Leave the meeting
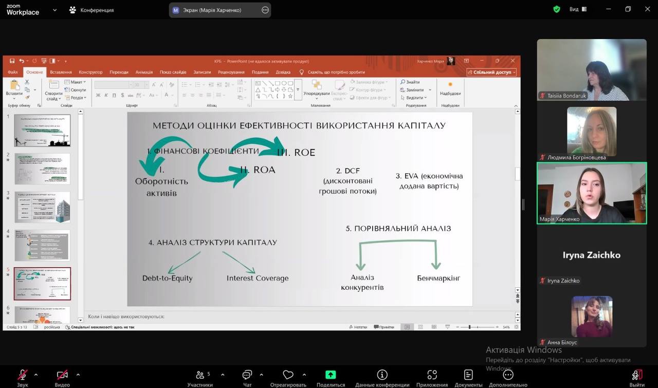Viewport: 658px width, 388px height. [x=636, y=378]
